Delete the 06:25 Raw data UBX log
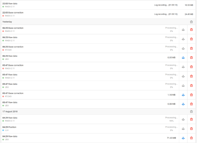The width and height of the screenshot is (197, 143). click(191, 58)
